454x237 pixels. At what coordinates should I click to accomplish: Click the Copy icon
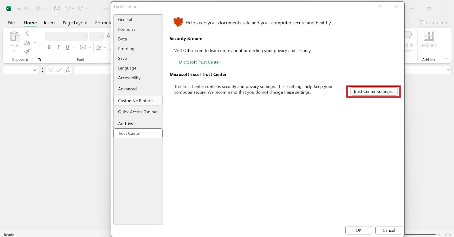tap(27, 43)
